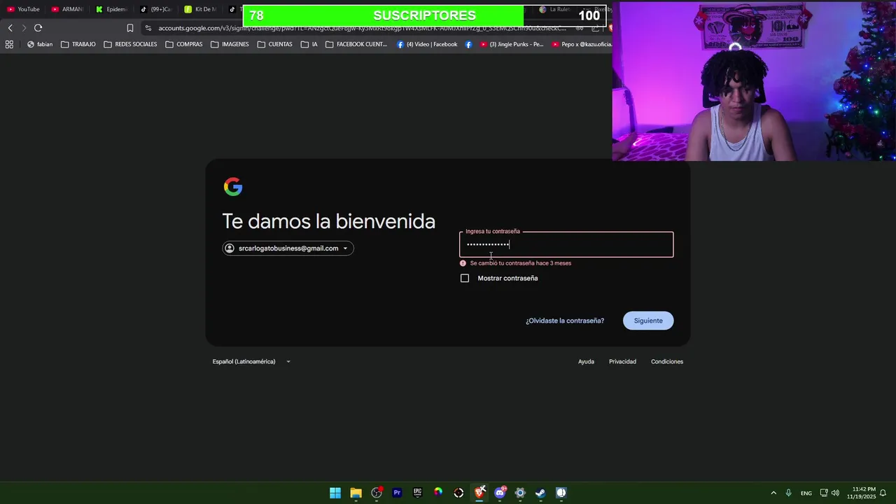
Task: Click the Siguiente button
Action: pyautogui.click(x=648, y=321)
